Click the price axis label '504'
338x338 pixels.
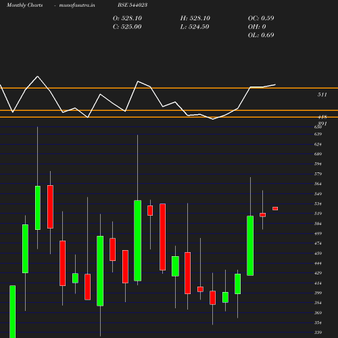tap(318, 224)
